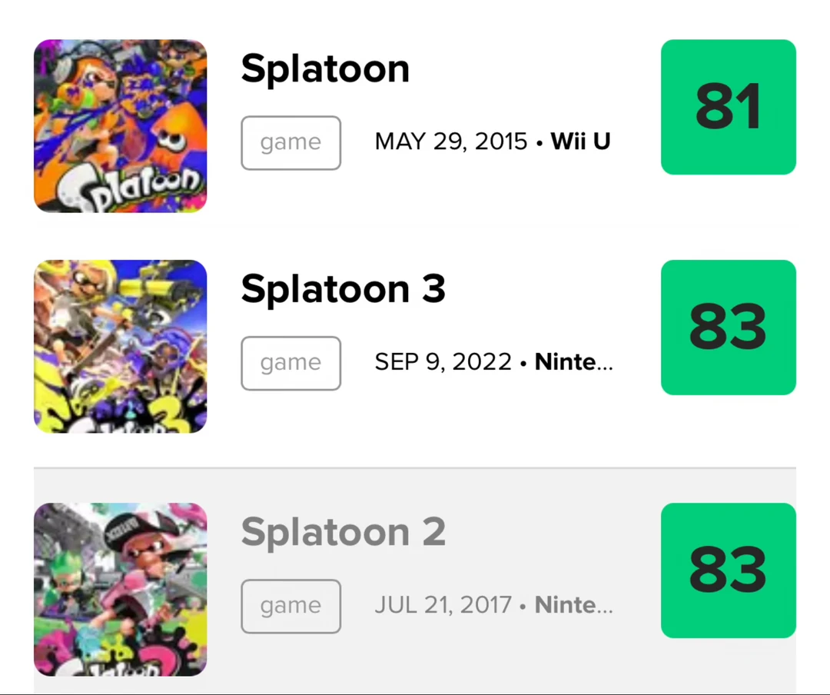Click Splatoon 3's green 83 score badge
Image resolution: width=830 pixels, height=695 pixels.
(x=729, y=328)
